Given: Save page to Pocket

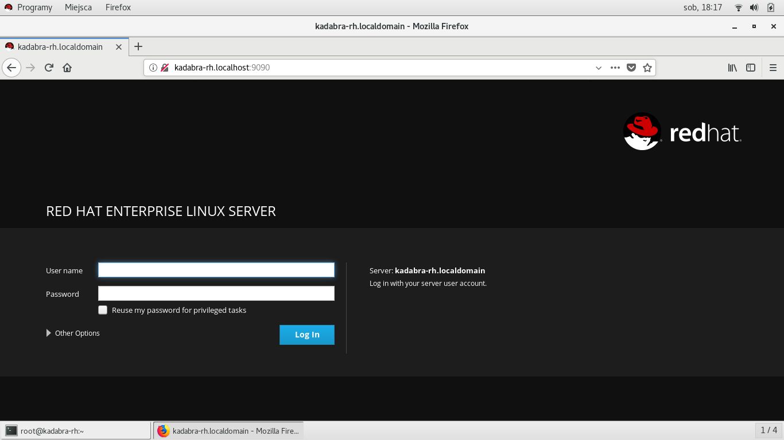Looking at the screenshot, I should (x=631, y=68).
